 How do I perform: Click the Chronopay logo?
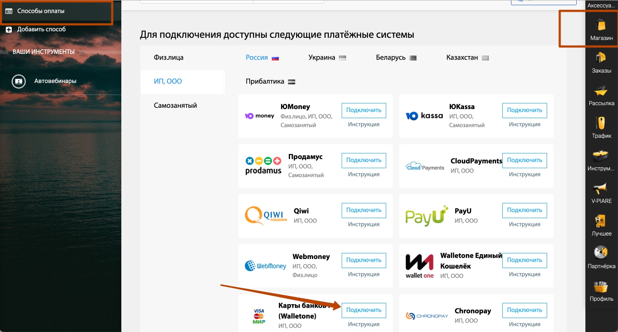coord(427,316)
